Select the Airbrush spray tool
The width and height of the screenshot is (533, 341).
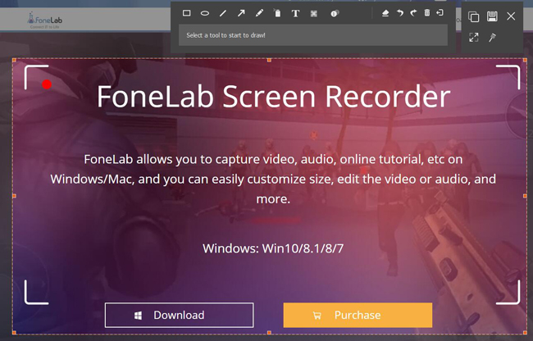click(x=277, y=13)
